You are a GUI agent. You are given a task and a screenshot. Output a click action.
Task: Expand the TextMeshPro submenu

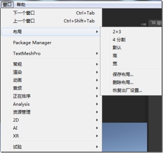point(51,53)
